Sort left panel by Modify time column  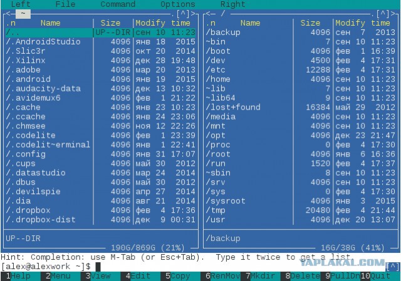pyautogui.click(x=163, y=23)
